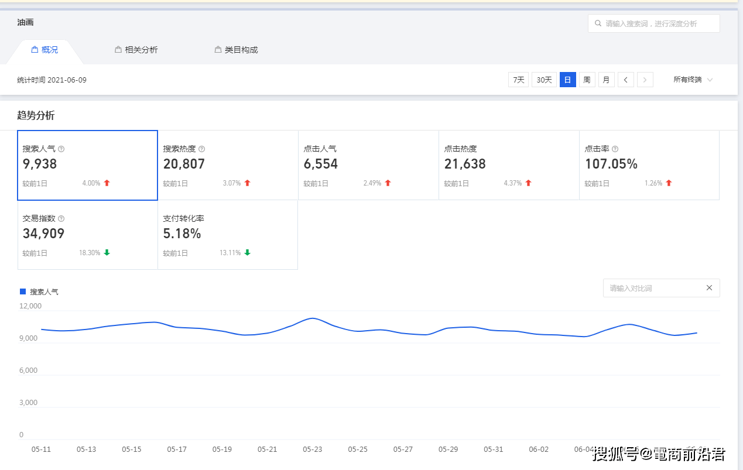Click help icon beside 搜索热度
The image size is (743, 470).
pos(202,149)
